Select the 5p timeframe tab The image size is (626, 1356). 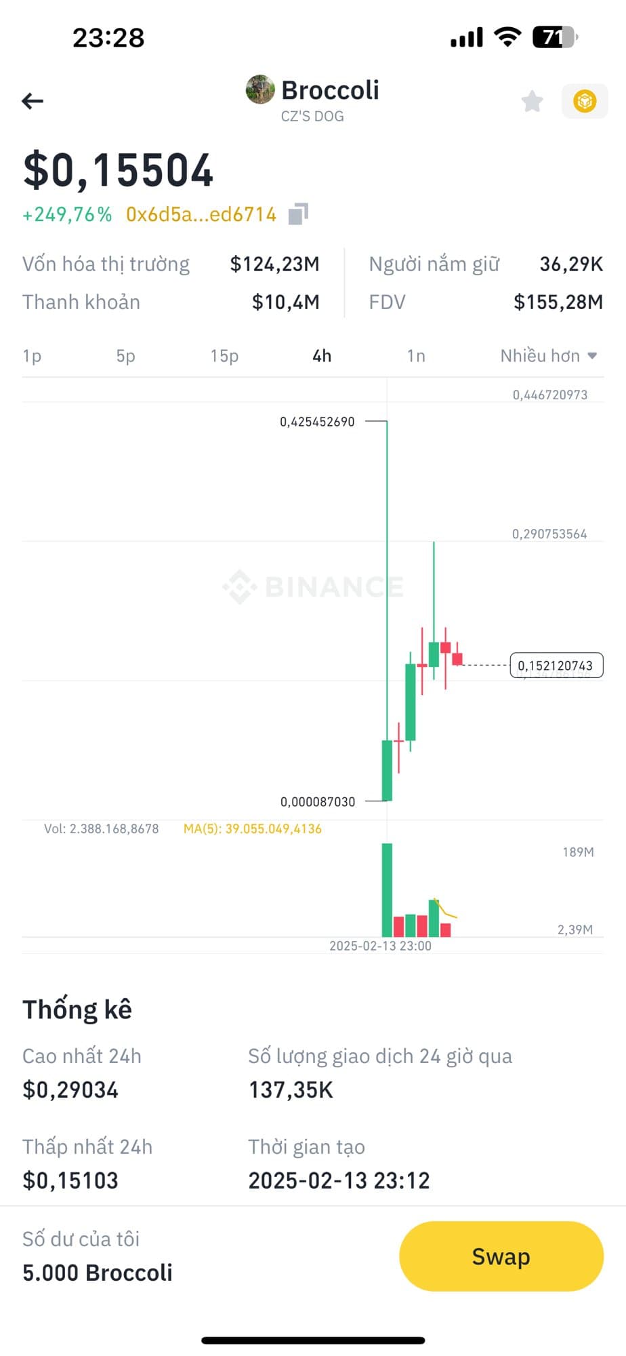click(x=125, y=356)
